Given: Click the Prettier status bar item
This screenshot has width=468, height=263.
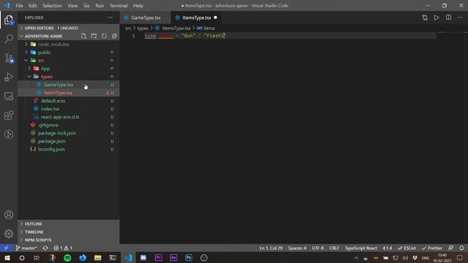Looking at the screenshot, I should [431, 248].
